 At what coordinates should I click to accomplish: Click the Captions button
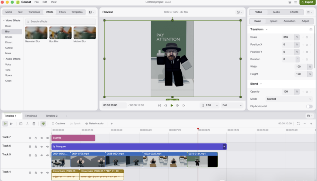point(58,123)
